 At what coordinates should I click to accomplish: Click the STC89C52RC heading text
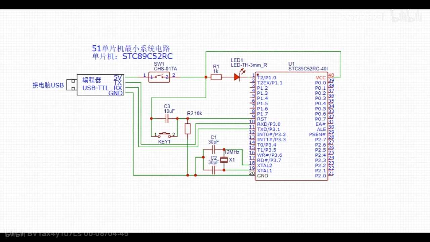pyautogui.click(x=147, y=56)
